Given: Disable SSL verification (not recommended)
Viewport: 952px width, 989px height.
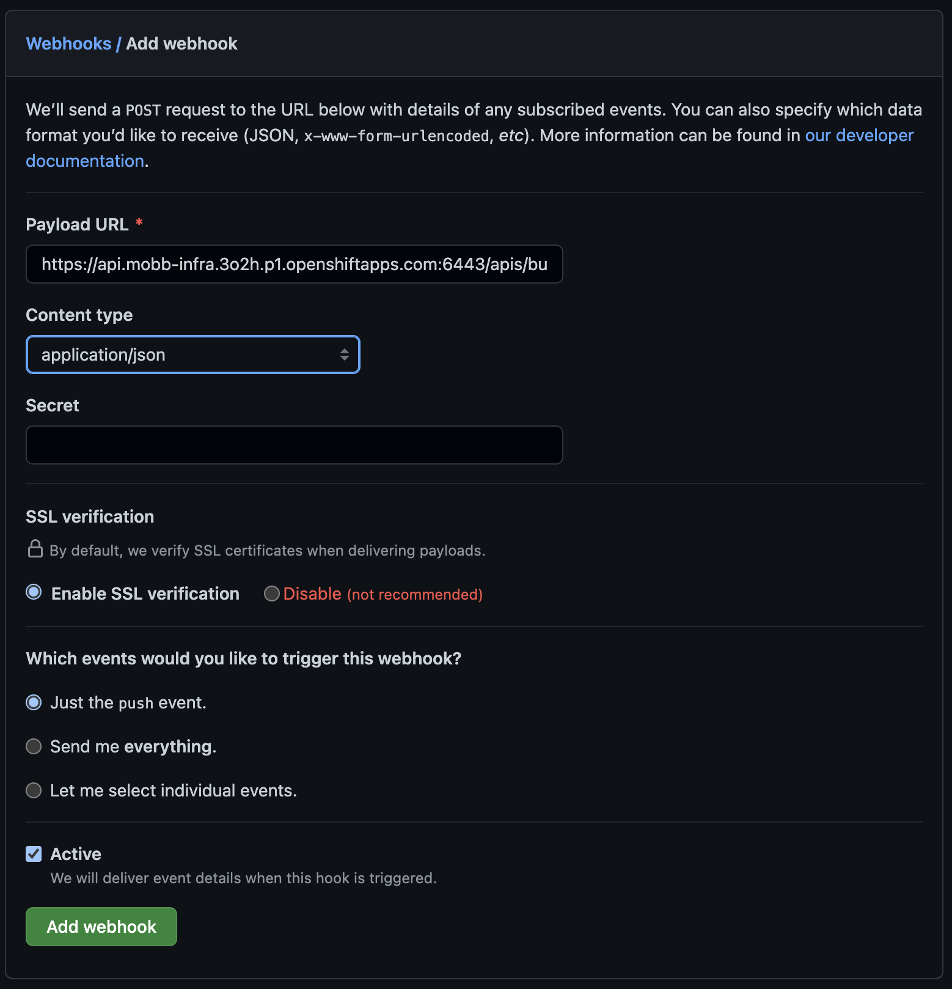Looking at the screenshot, I should [272, 593].
